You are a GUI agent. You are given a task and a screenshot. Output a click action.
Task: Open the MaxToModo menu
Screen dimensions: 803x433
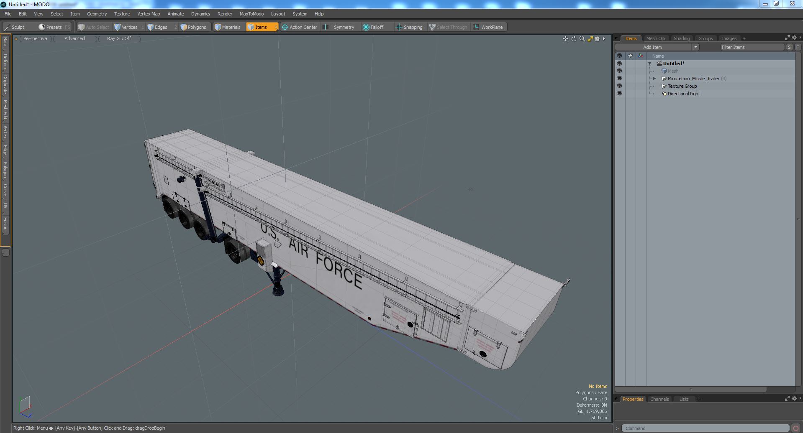(251, 14)
